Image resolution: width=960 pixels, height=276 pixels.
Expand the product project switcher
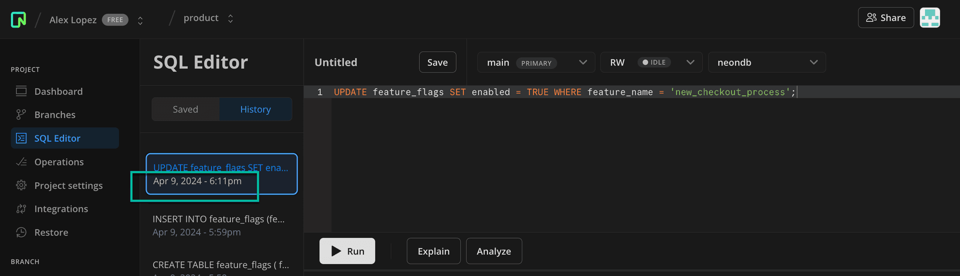click(230, 18)
